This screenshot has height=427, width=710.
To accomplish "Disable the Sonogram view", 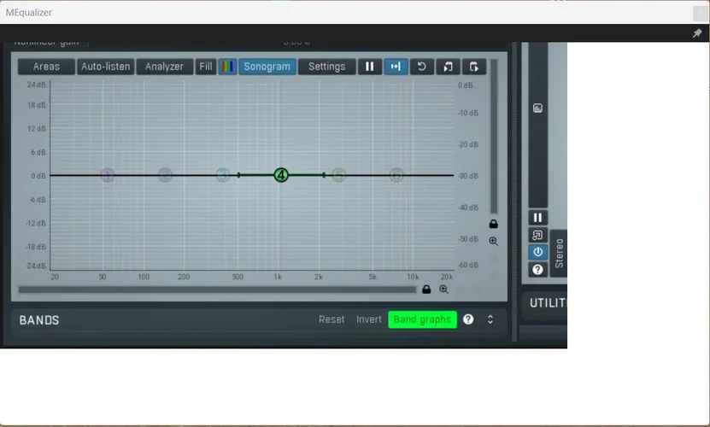I will coord(267,67).
